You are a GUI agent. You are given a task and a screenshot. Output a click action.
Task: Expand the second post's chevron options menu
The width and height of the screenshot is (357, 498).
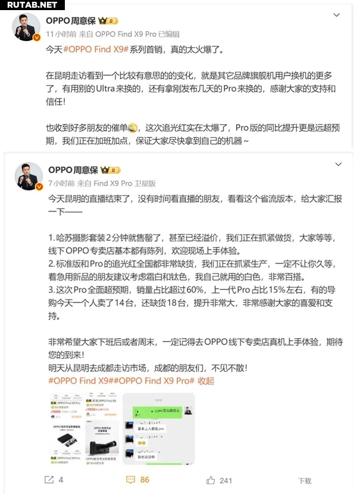pos(339,164)
